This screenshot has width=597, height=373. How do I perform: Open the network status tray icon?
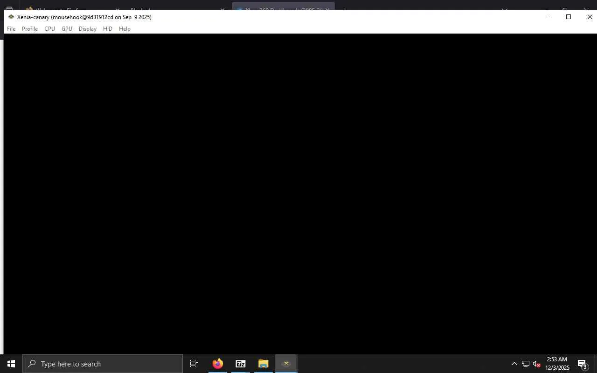point(526,364)
